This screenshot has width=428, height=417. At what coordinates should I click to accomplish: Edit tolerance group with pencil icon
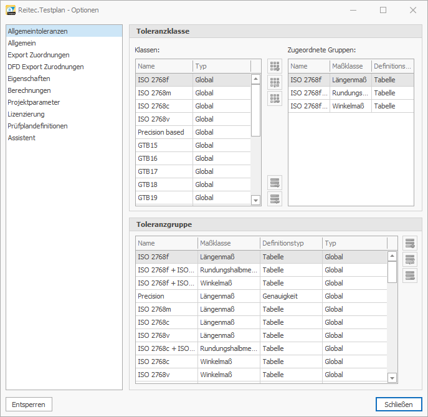tap(410, 259)
